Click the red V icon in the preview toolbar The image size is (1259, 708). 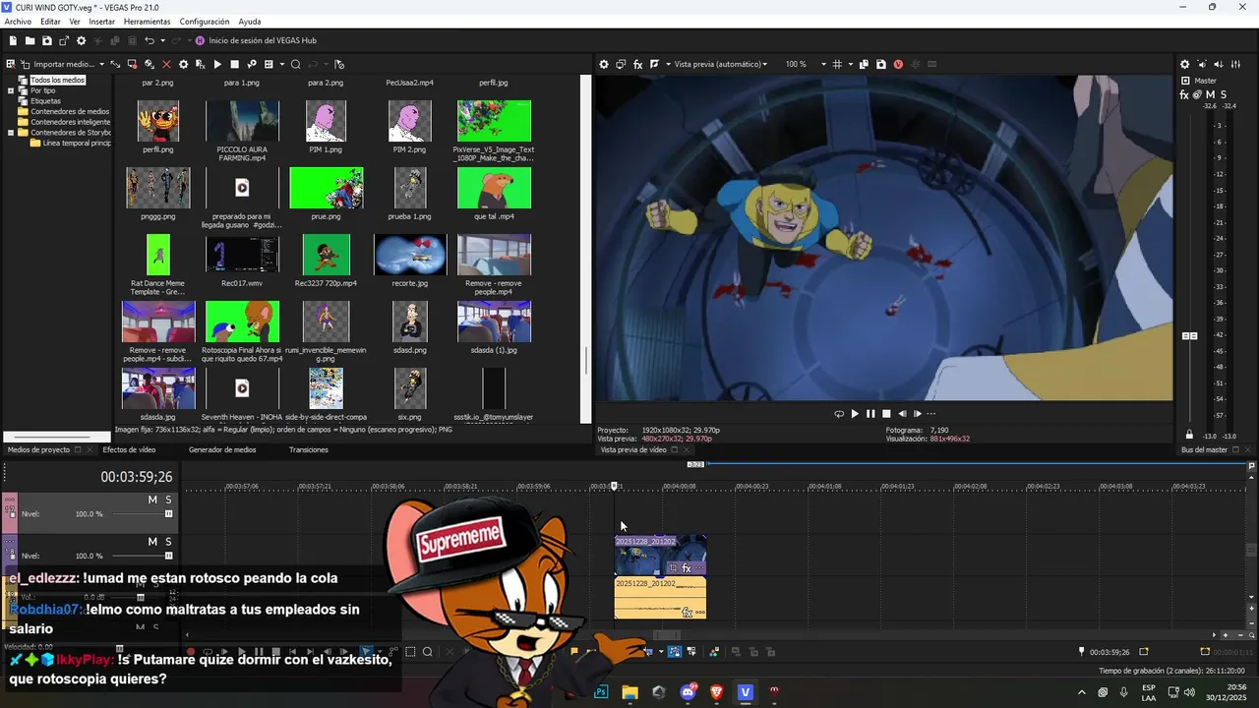898,64
